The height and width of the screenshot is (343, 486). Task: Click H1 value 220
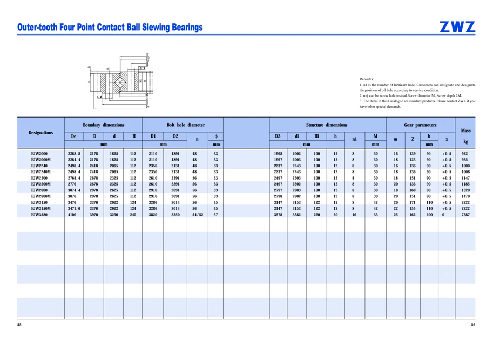tap(317, 215)
